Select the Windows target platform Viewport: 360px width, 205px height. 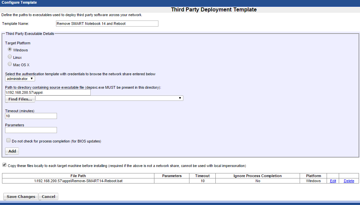click(x=10, y=49)
